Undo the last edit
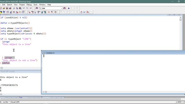Image resolution: width=185 pixels, height=104 pixels. (24, 8)
